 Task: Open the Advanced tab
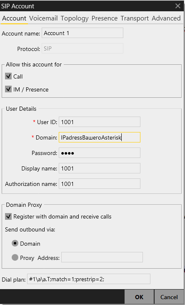click(166, 18)
